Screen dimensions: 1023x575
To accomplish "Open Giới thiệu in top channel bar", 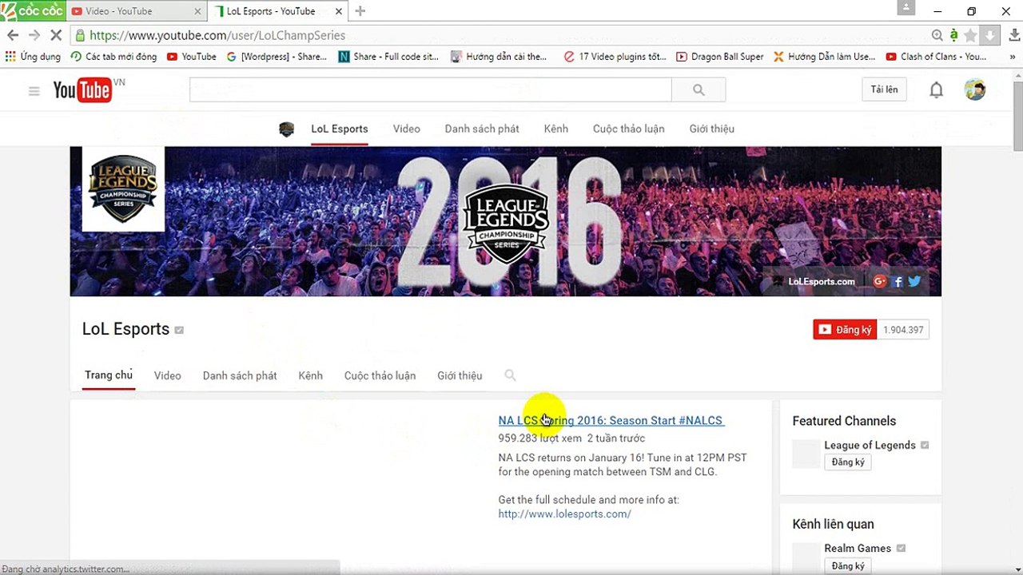I will click(712, 129).
